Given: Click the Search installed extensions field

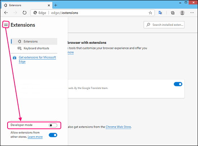Looking at the screenshot, I should (164, 25).
